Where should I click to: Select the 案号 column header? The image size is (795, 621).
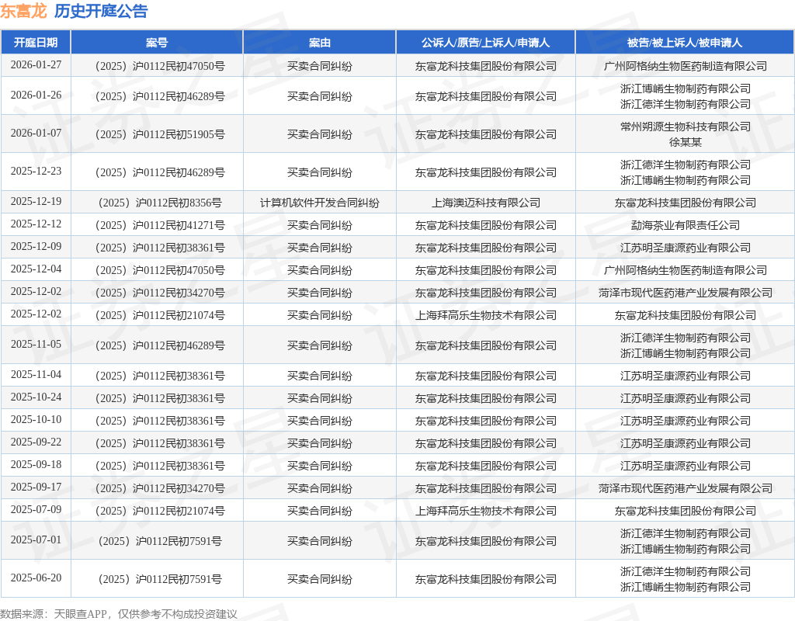tap(157, 43)
